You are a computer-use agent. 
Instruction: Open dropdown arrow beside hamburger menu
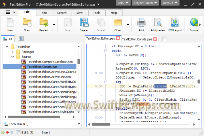[14, 12]
